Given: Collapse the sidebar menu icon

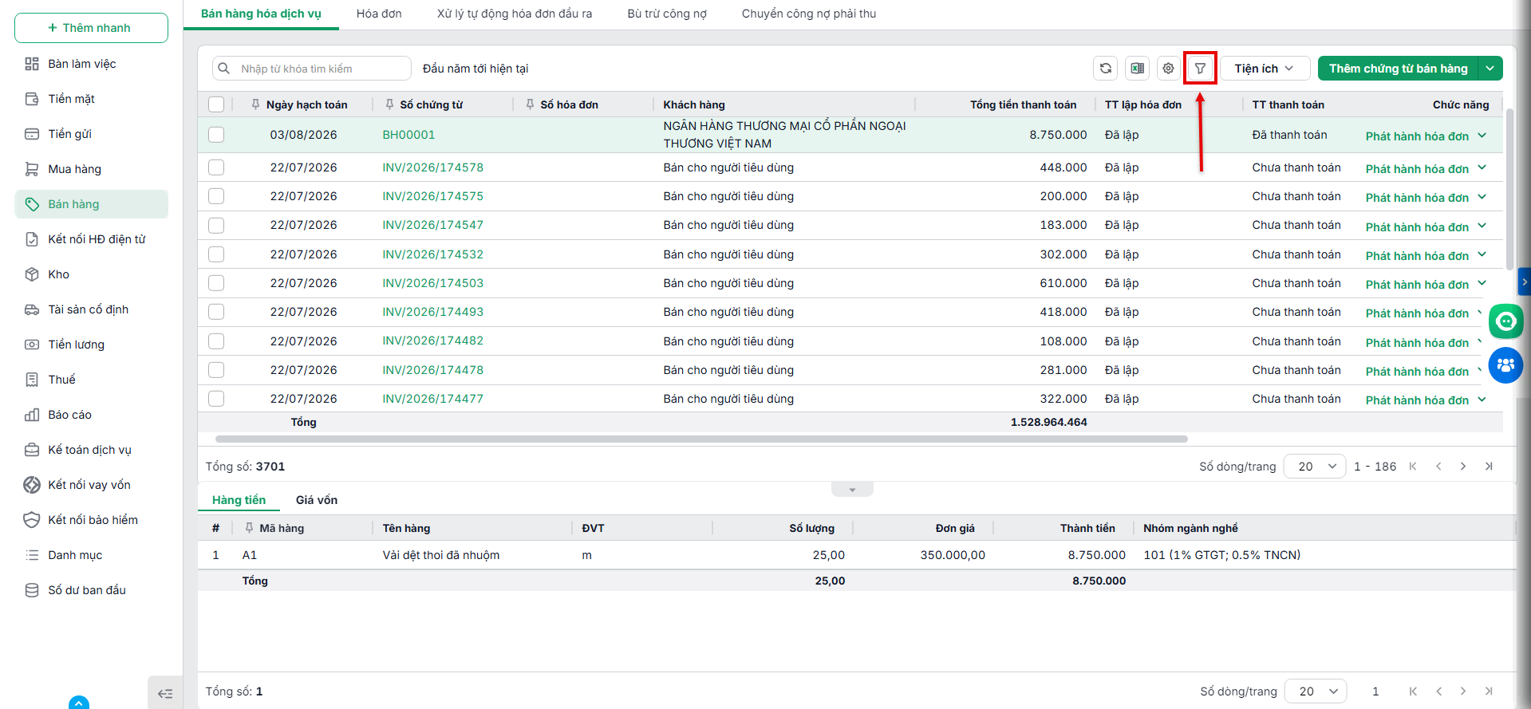Looking at the screenshot, I should click(165, 694).
